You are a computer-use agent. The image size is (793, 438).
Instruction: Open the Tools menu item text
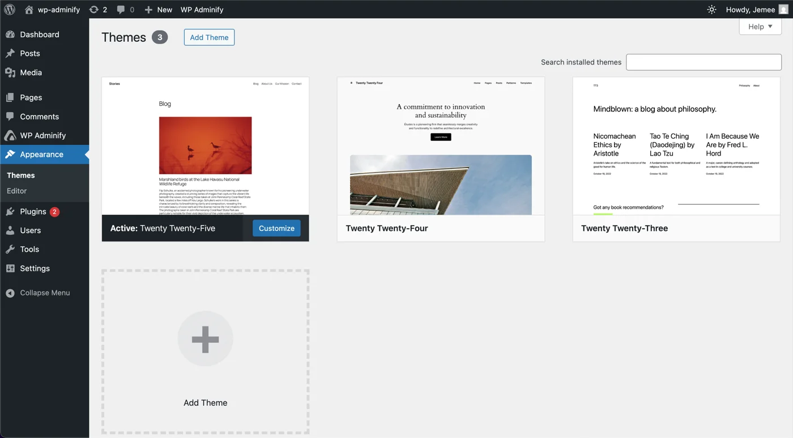(29, 249)
